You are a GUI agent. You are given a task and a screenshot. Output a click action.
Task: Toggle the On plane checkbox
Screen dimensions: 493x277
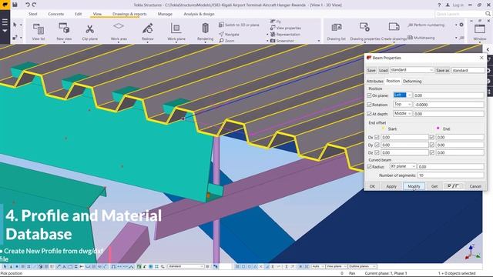click(369, 95)
